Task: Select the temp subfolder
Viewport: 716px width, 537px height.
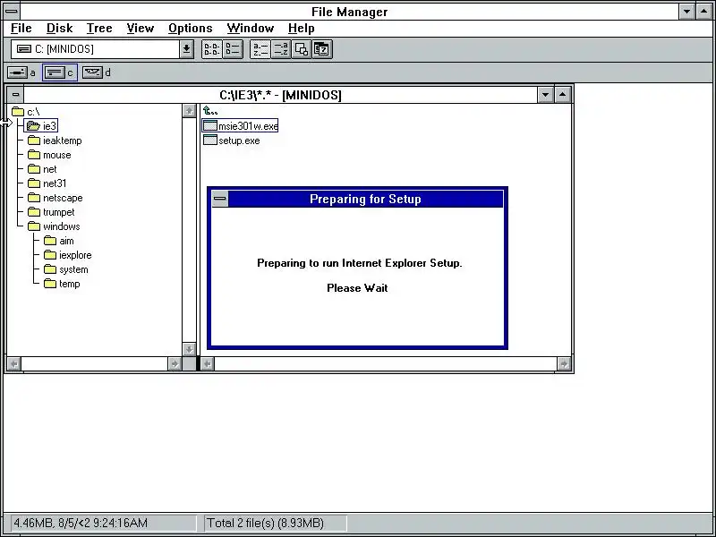Action: [62, 284]
